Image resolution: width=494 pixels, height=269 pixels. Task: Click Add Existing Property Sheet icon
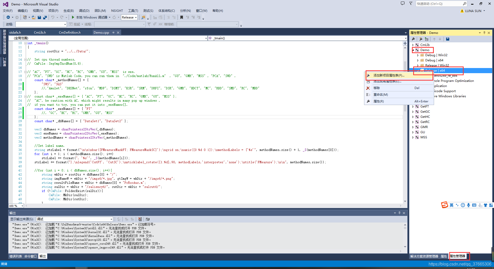427,39
